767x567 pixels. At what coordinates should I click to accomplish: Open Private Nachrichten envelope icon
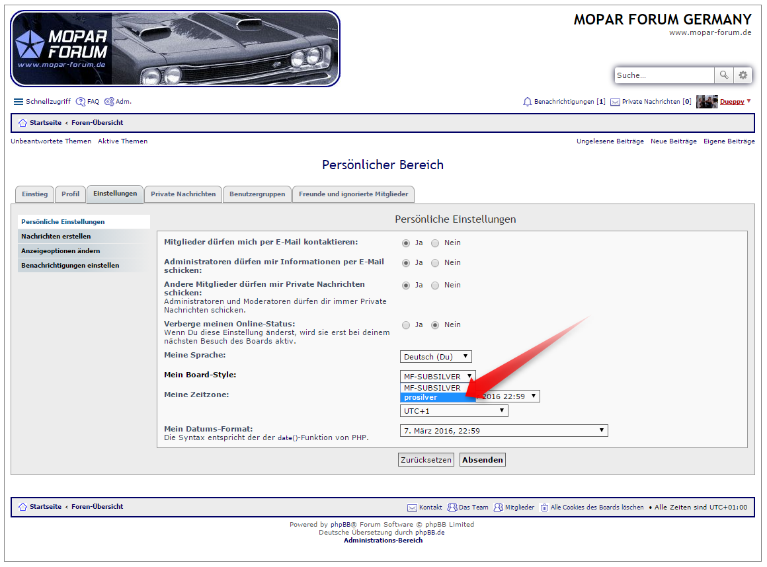click(615, 102)
